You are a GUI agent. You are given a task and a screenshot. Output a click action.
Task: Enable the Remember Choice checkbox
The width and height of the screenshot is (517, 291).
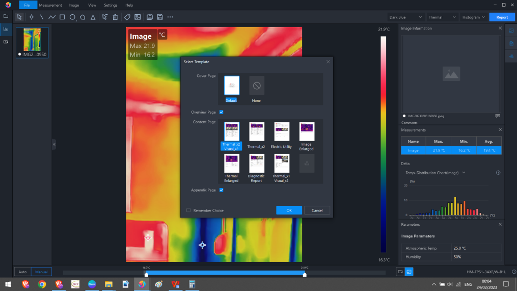[x=188, y=210]
